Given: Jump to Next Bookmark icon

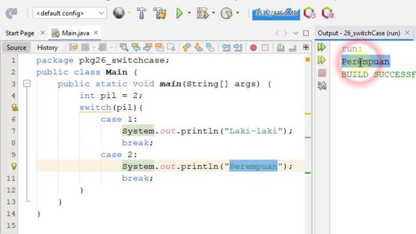Looking at the screenshot, I should [198, 47].
